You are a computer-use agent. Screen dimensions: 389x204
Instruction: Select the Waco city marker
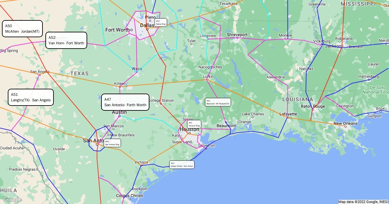click(x=137, y=72)
